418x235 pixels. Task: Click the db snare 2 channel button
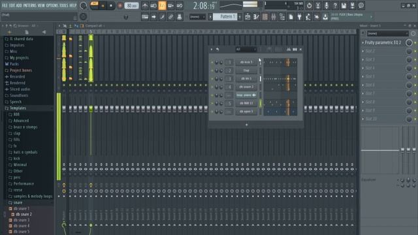pos(246,87)
